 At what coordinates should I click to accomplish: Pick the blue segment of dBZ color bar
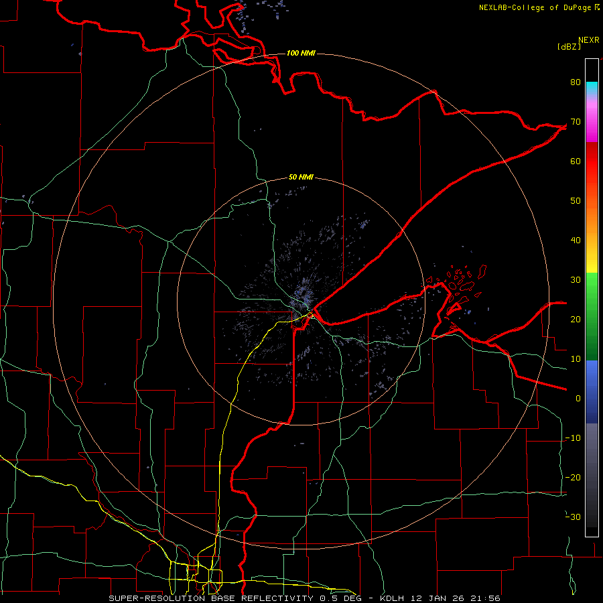(592, 392)
